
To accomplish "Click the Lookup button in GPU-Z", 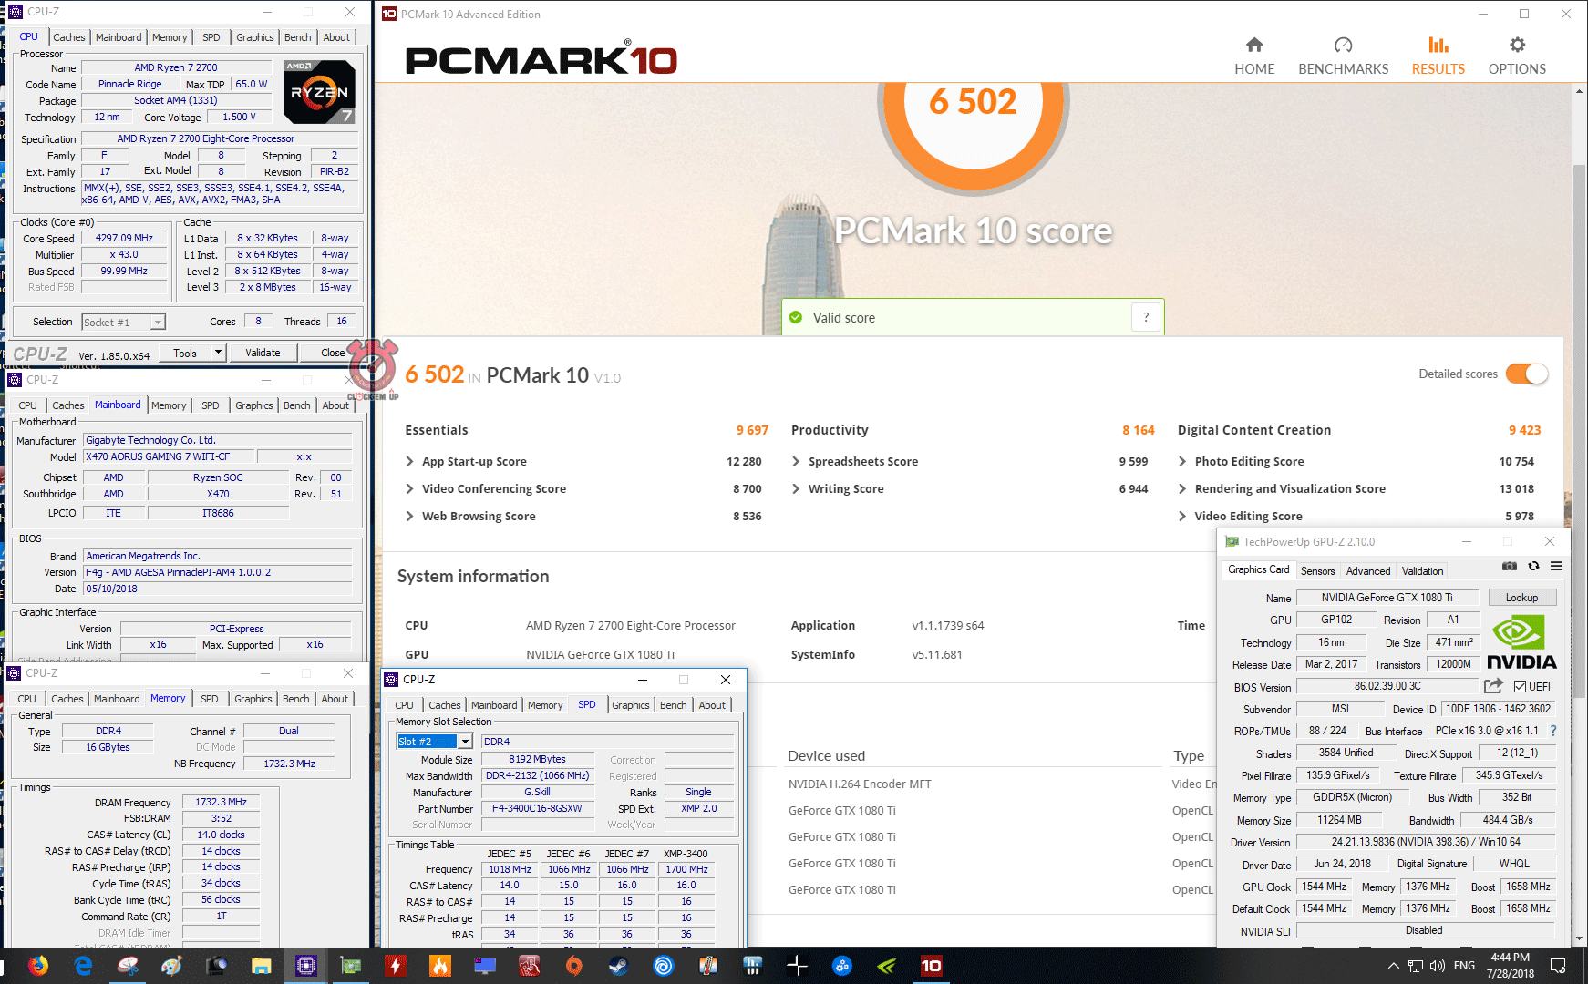I will point(1521,598).
